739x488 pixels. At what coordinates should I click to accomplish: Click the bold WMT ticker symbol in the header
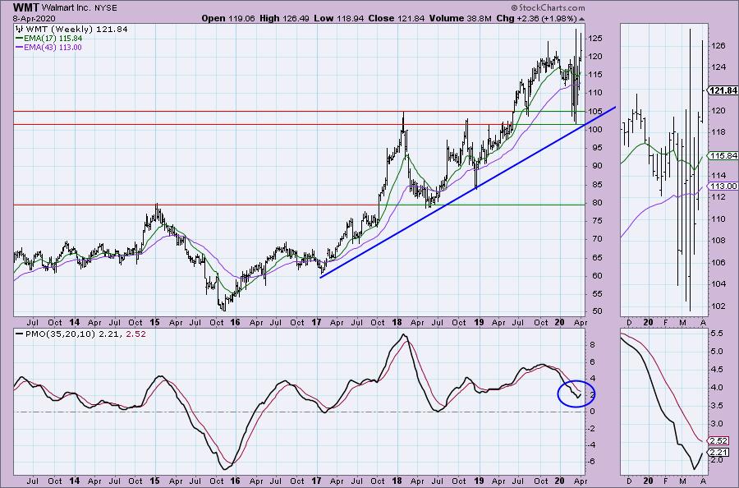[x=25, y=7]
